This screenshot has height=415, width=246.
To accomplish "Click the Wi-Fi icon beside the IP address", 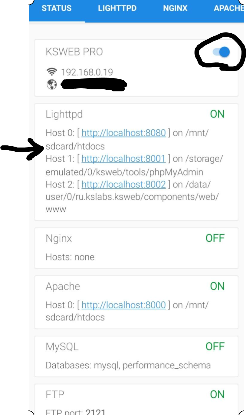I will (x=52, y=72).
